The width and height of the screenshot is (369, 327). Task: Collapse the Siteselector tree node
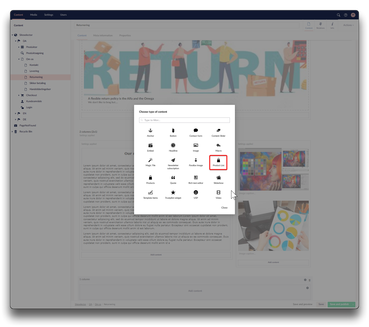click(12, 35)
